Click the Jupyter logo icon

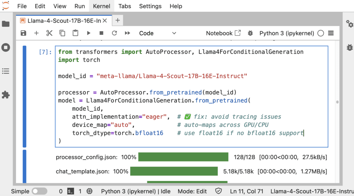click(6, 6)
